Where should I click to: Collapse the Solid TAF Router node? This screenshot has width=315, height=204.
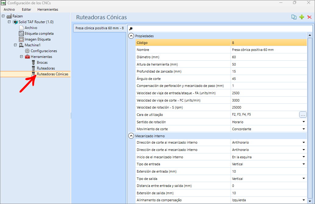click(x=9, y=22)
